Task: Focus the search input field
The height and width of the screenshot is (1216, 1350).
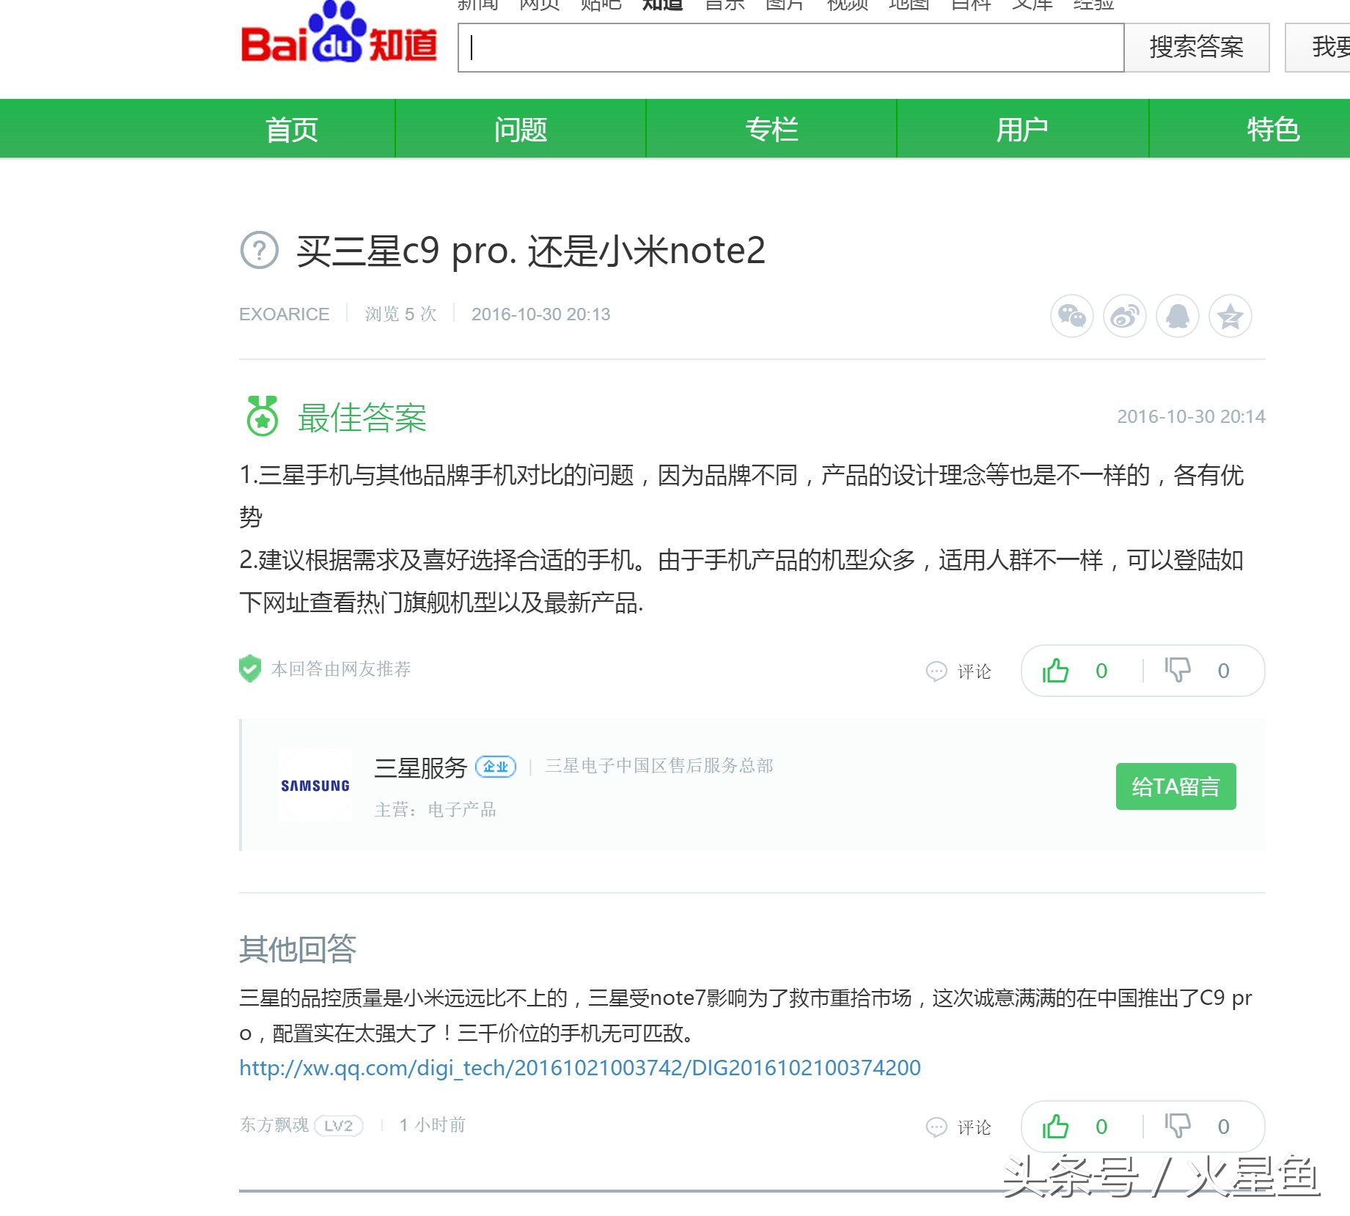Action: coord(790,48)
